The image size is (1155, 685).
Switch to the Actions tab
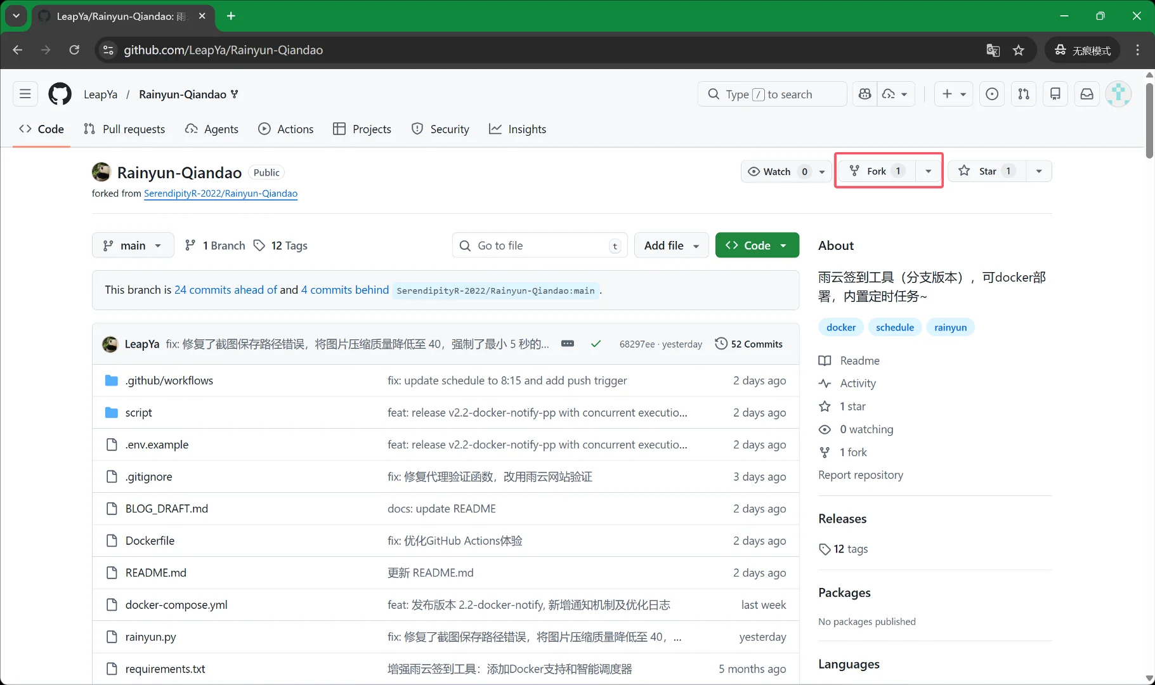[x=286, y=129]
